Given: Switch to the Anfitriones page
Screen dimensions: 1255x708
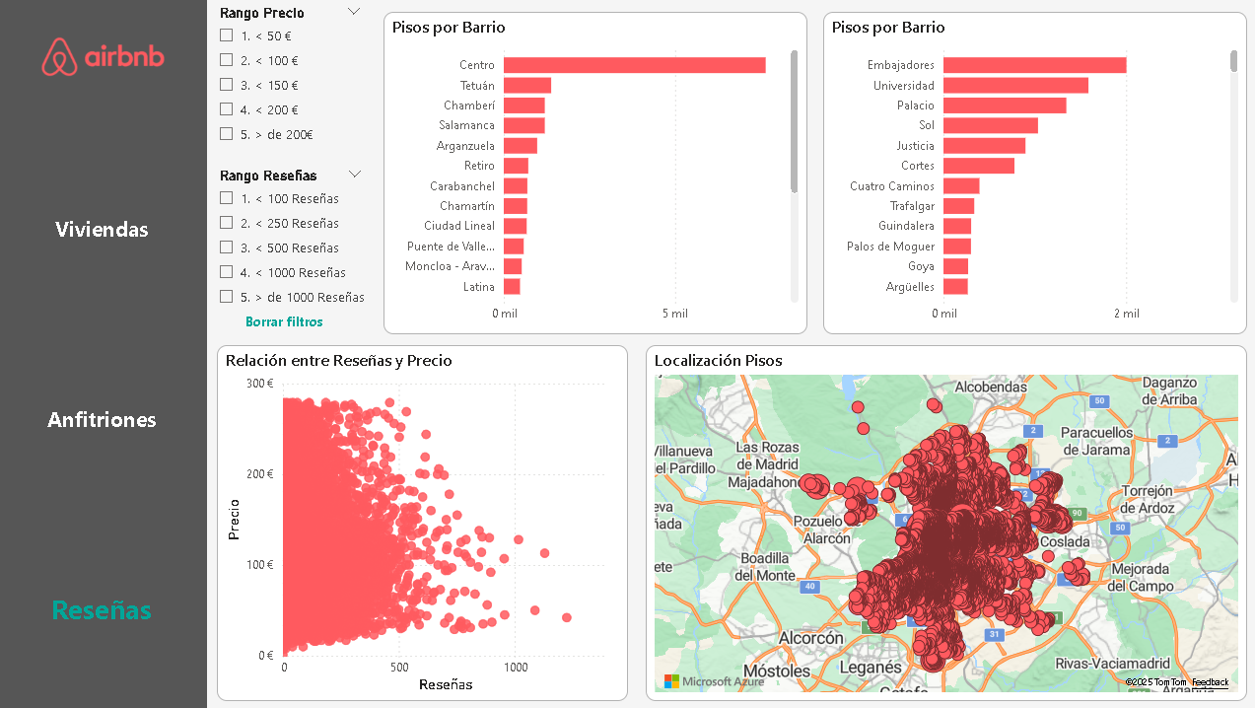Looking at the screenshot, I should pos(102,420).
